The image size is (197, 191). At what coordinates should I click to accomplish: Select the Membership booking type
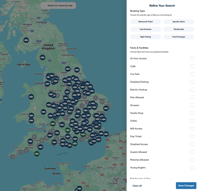click(178, 29)
